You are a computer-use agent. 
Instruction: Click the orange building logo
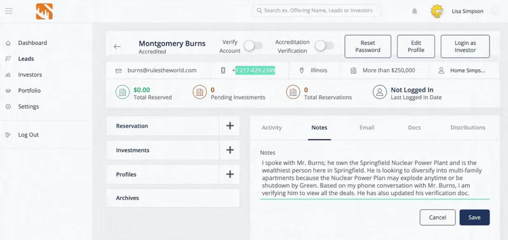click(44, 11)
